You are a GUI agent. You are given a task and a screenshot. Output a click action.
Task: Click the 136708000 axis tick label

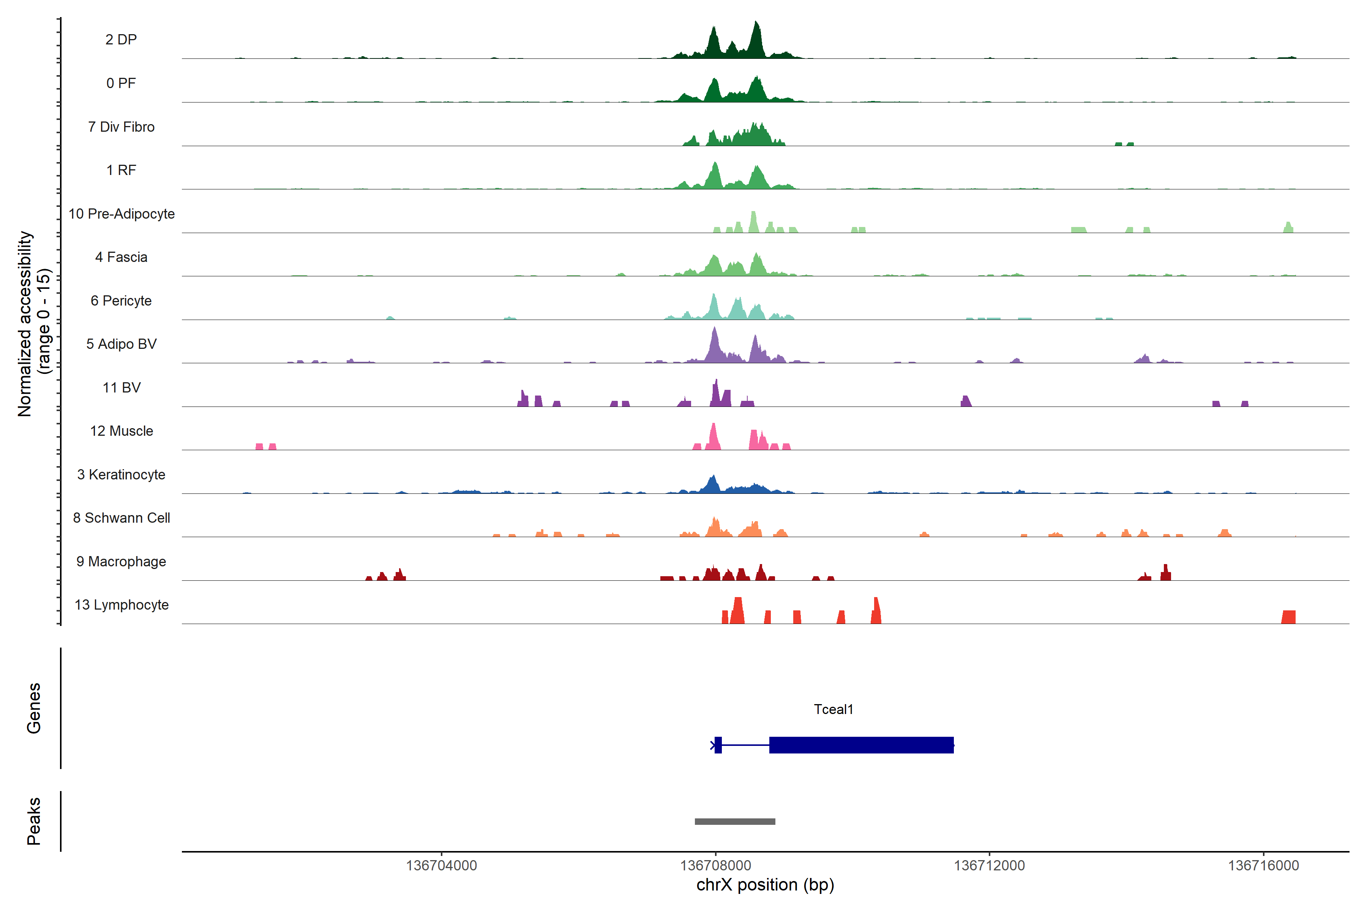tap(715, 866)
